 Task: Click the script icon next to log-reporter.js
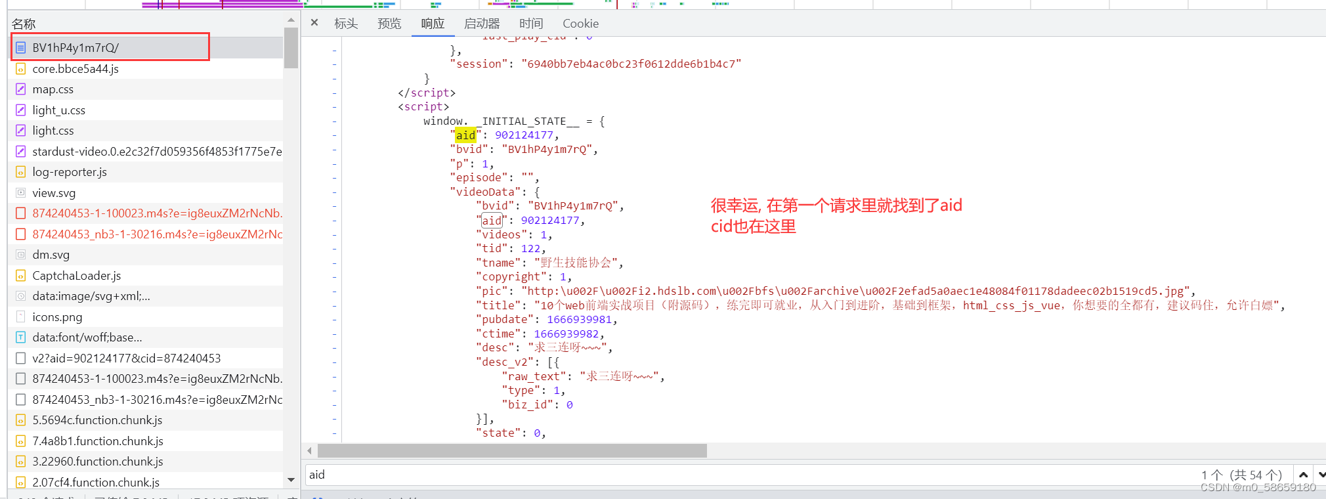click(x=20, y=172)
